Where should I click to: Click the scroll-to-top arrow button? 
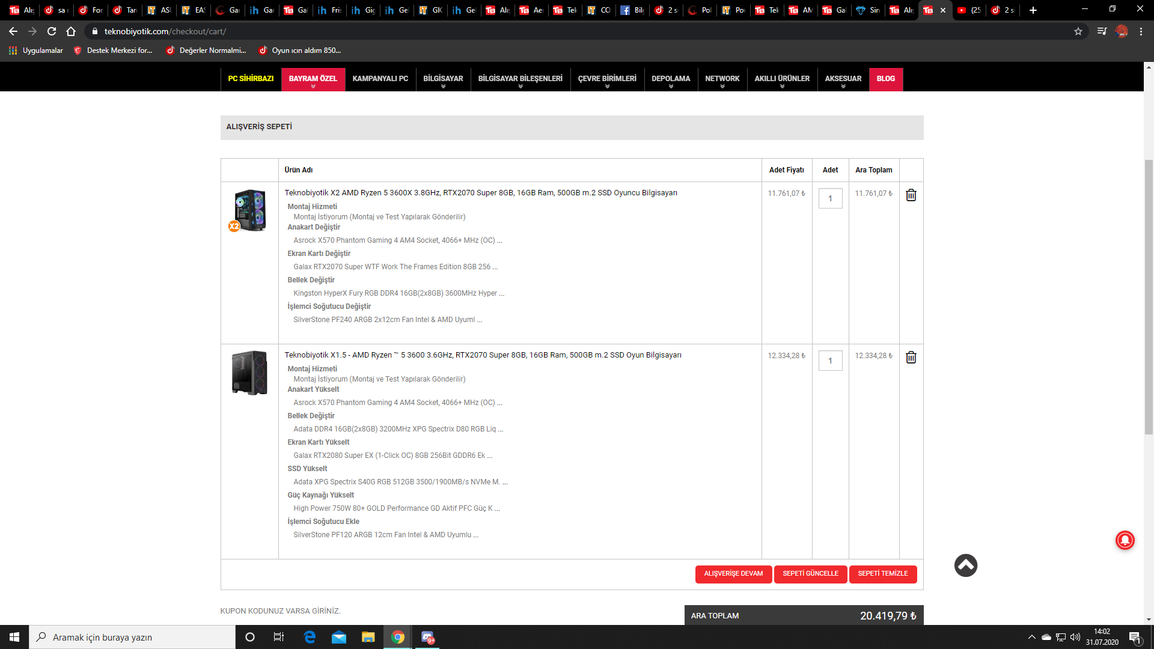click(965, 565)
